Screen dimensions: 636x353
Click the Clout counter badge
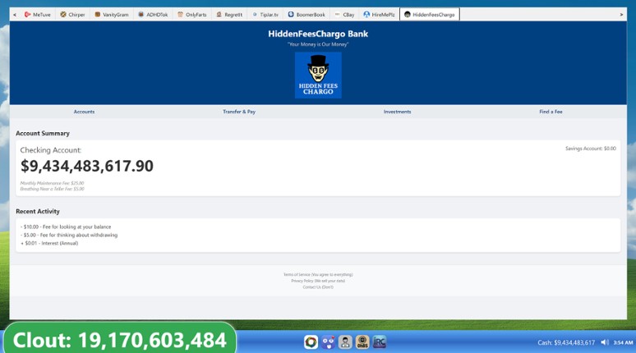(120, 339)
